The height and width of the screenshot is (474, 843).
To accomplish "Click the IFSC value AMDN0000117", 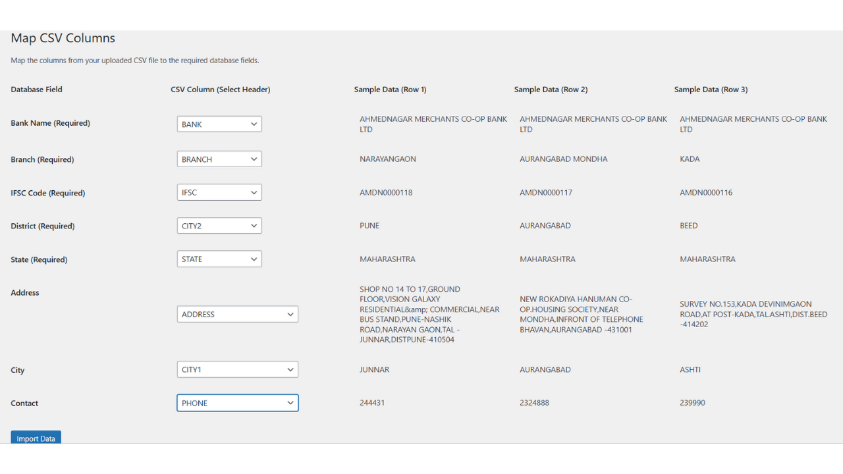I will click(x=546, y=192).
